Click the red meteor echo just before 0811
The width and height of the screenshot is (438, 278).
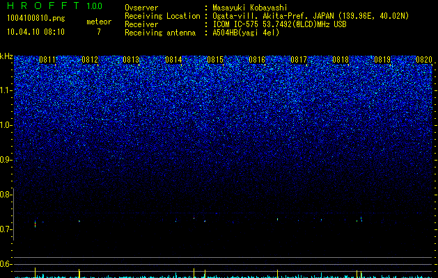pos(36,224)
